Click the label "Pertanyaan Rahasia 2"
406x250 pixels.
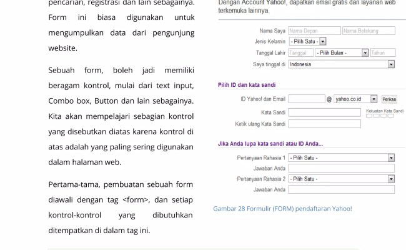pos(261,179)
